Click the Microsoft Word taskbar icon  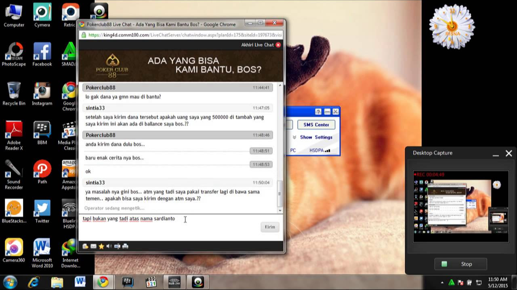pyautogui.click(x=80, y=282)
